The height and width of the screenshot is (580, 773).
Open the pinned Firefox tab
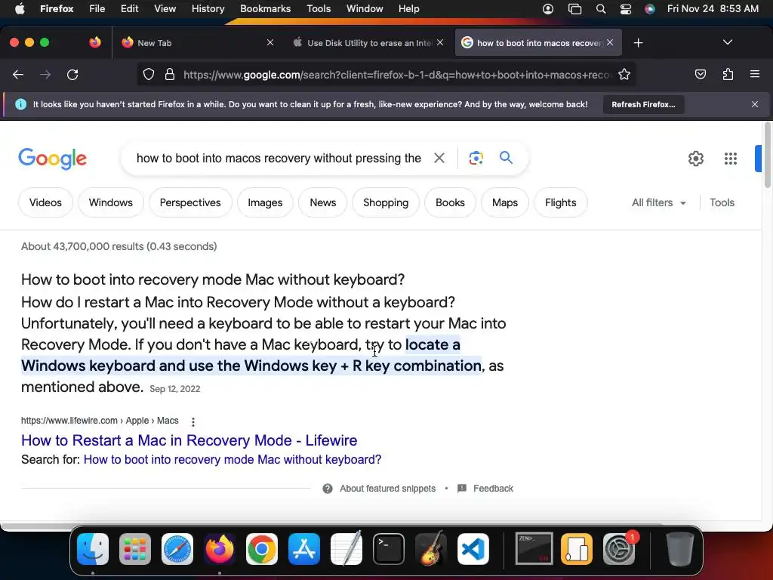click(x=95, y=42)
